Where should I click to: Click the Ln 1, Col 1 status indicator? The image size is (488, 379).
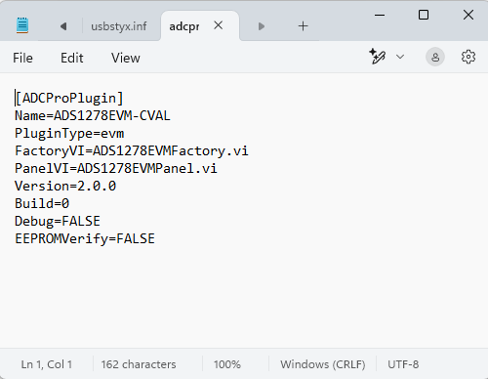pyautogui.click(x=47, y=364)
